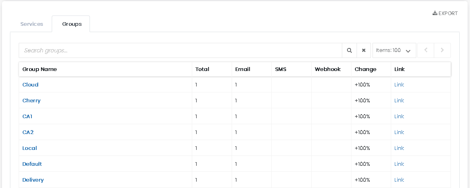470x188 pixels.
Task: Open the Cherry group
Action: pos(31,100)
